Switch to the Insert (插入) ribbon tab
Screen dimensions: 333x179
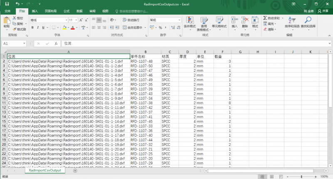click(x=35, y=11)
